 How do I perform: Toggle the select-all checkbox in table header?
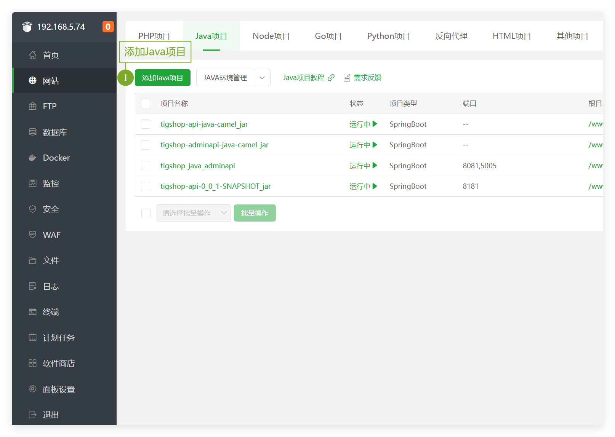[x=146, y=104]
